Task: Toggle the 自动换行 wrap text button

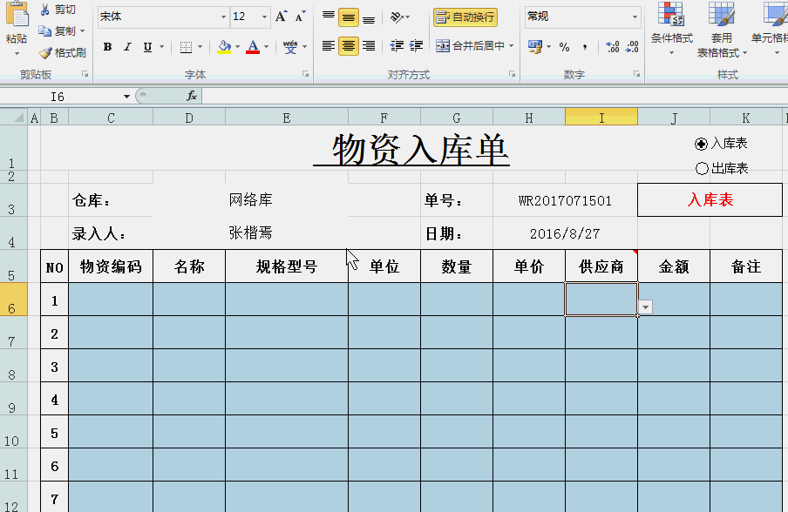Action: coord(465,17)
